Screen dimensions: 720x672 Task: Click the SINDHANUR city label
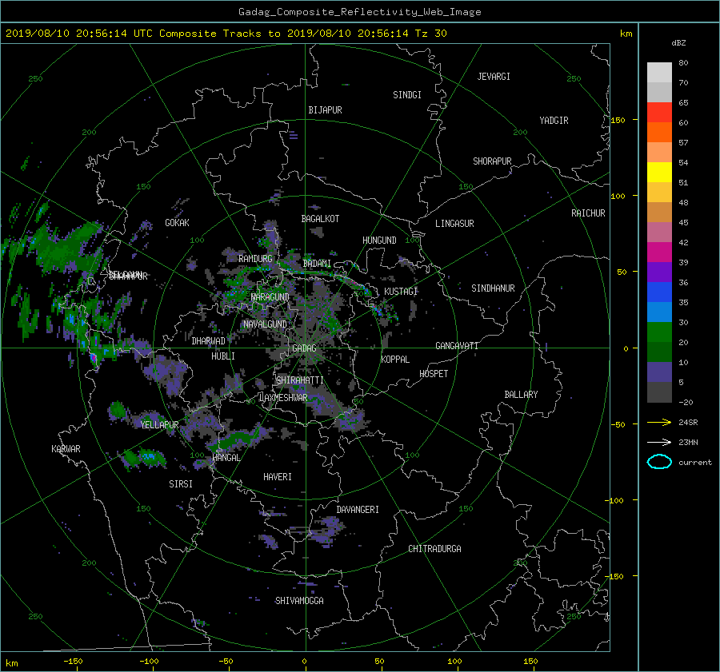click(493, 288)
